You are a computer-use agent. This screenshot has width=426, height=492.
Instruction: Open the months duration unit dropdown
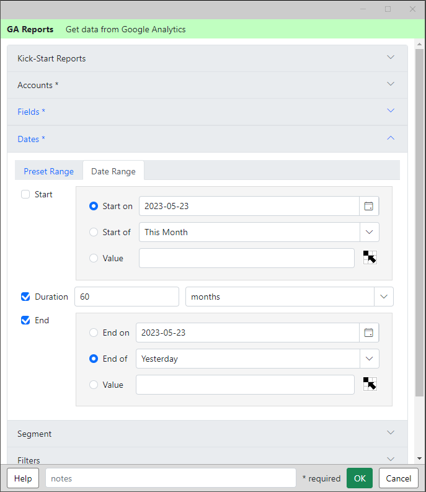pyautogui.click(x=289, y=297)
